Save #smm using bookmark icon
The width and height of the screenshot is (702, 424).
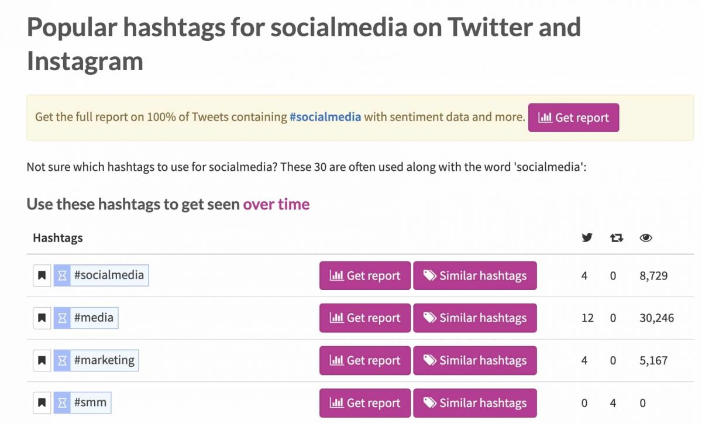pyautogui.click(x=42, y=403)
